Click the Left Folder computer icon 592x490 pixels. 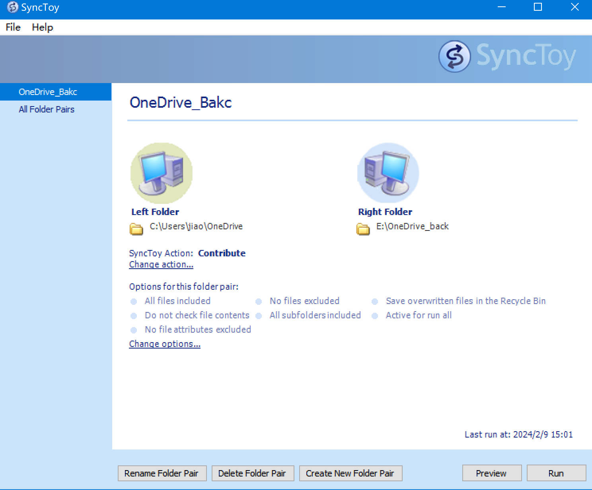coord(162,173)
